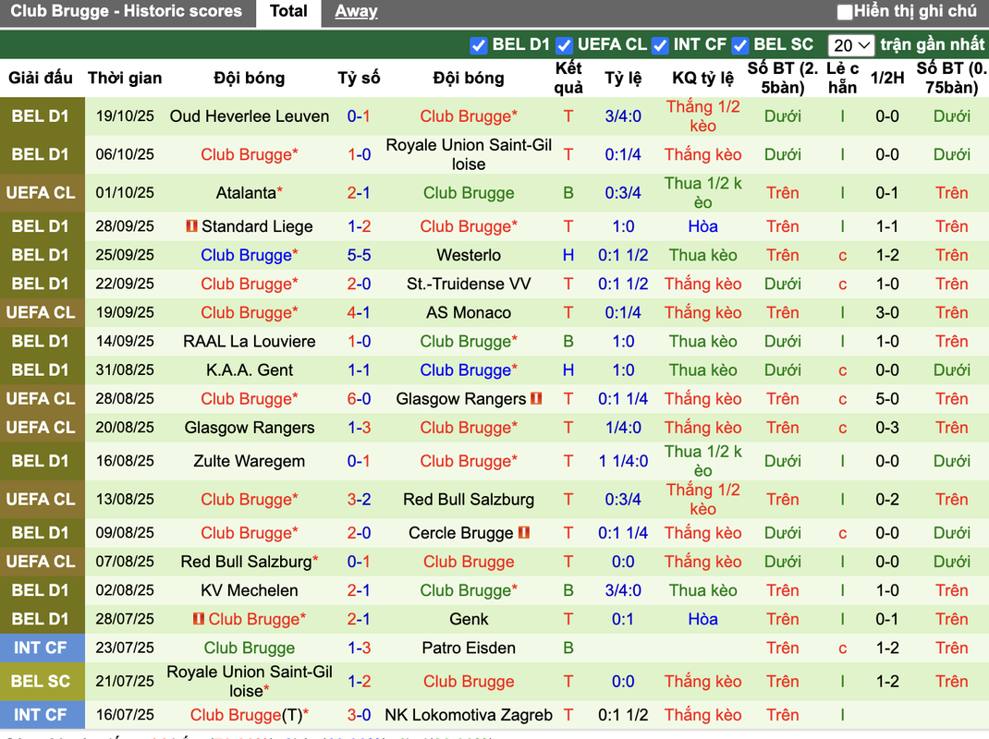
Task: Uncheck the BEL D1 filter checkbox
Action: [479, 45]
